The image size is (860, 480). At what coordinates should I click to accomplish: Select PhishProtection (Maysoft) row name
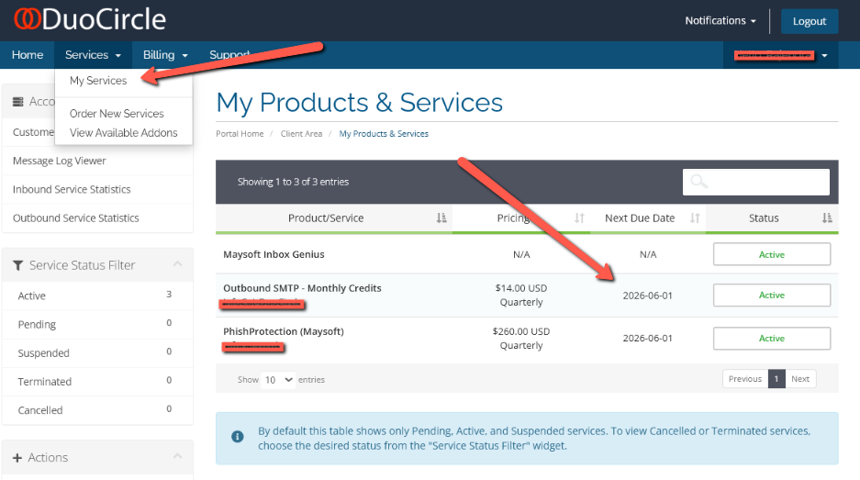click(x=284, y=331)
